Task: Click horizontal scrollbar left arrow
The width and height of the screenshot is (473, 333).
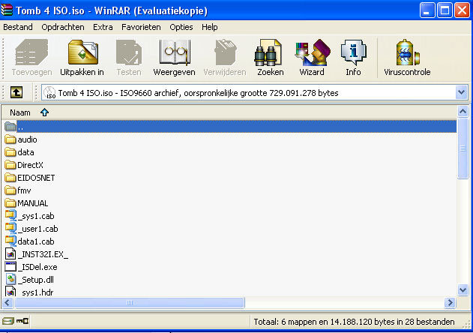Action: coord(7,302)
